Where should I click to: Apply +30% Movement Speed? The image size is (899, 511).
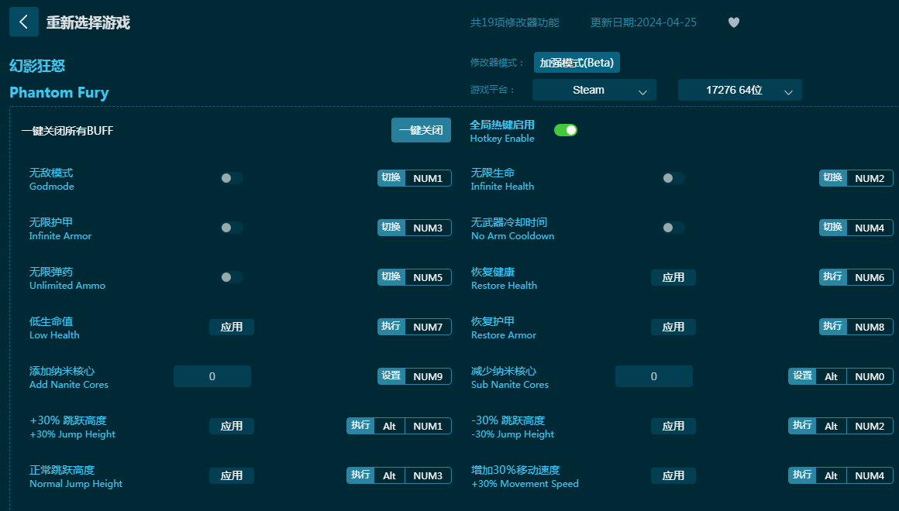[673, 475]
